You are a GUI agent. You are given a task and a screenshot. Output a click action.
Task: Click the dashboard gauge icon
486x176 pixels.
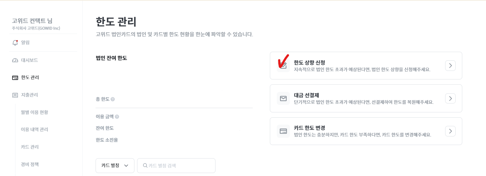click(15, 60)
